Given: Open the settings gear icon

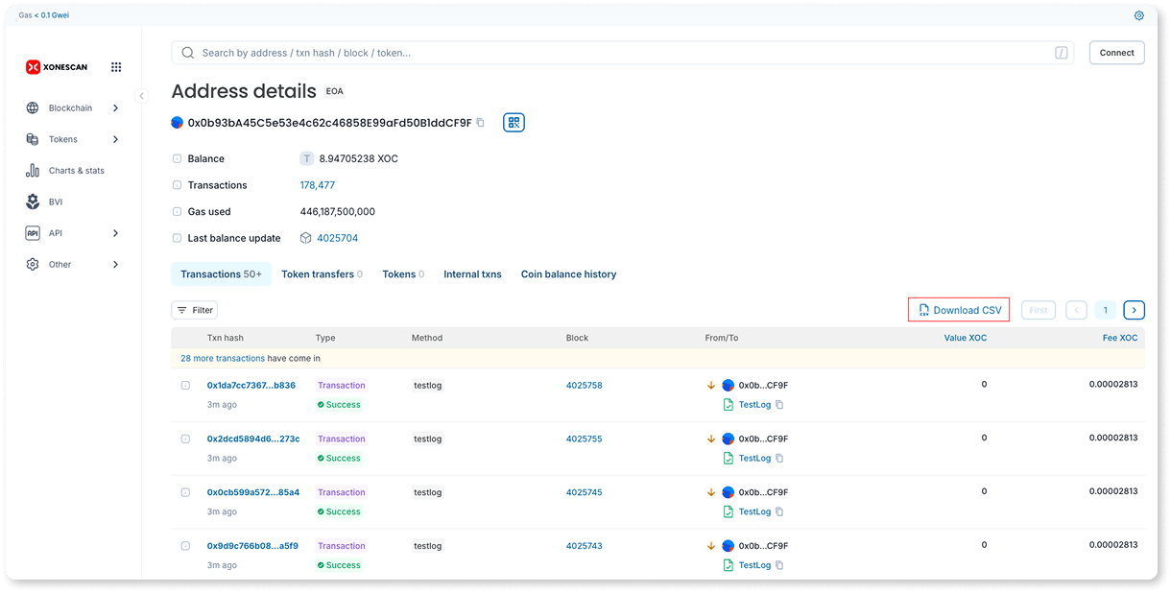Looking at the screenshot, I should click(1139, 15).
